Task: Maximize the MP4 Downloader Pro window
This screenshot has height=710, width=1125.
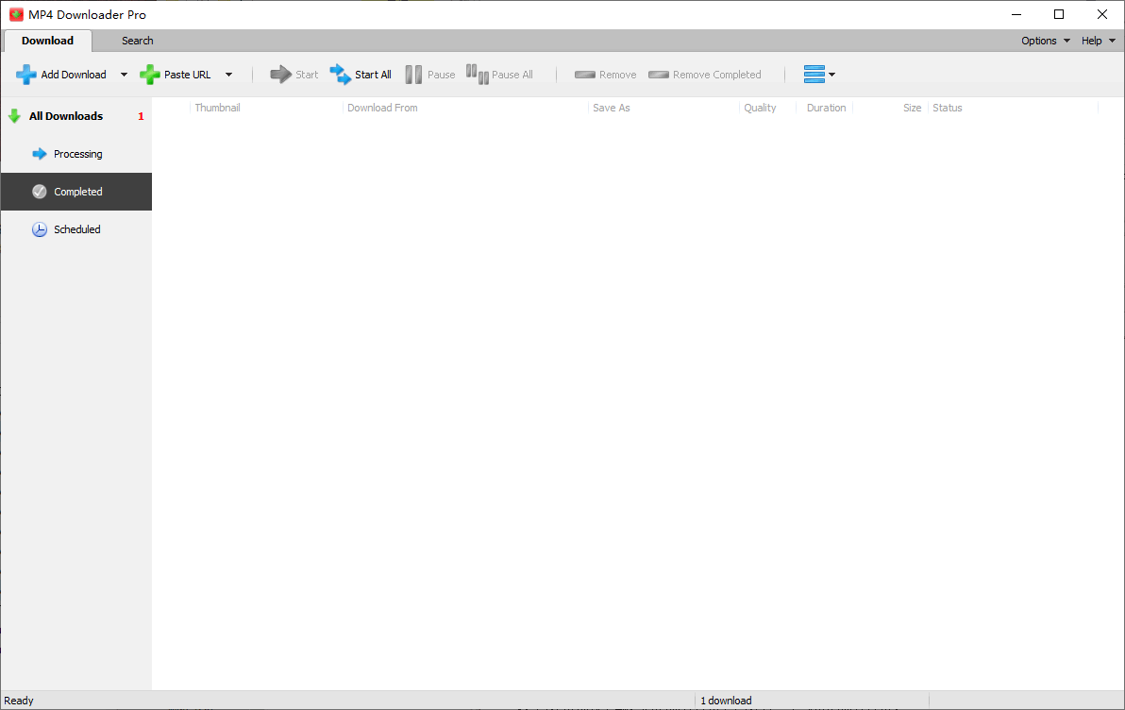Action: (x=1059, y=14)
